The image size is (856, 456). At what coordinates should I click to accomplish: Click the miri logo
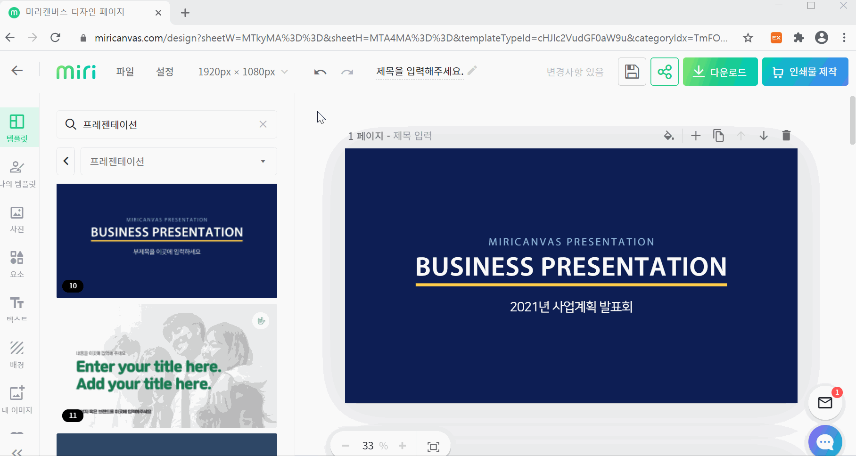coord(76,72)
